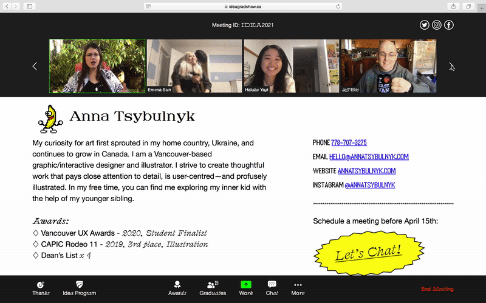
Task: Select Haluka Yagi's video thumbnail
Action: (292, 66)
